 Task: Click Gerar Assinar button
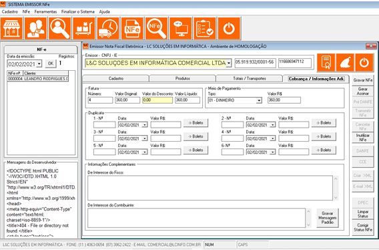[363, 91]
